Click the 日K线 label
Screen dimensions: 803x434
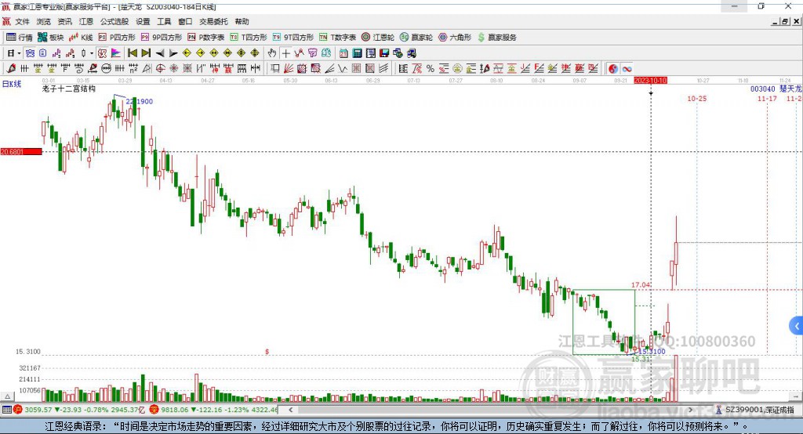coord(11,84)
